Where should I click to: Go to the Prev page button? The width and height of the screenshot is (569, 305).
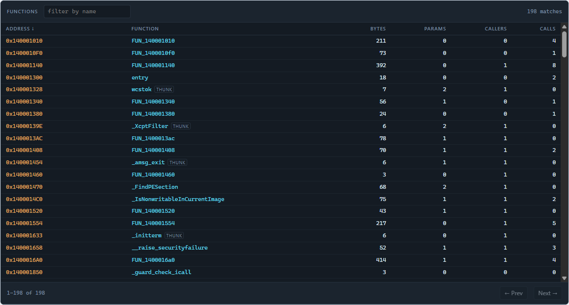point(513,293)
